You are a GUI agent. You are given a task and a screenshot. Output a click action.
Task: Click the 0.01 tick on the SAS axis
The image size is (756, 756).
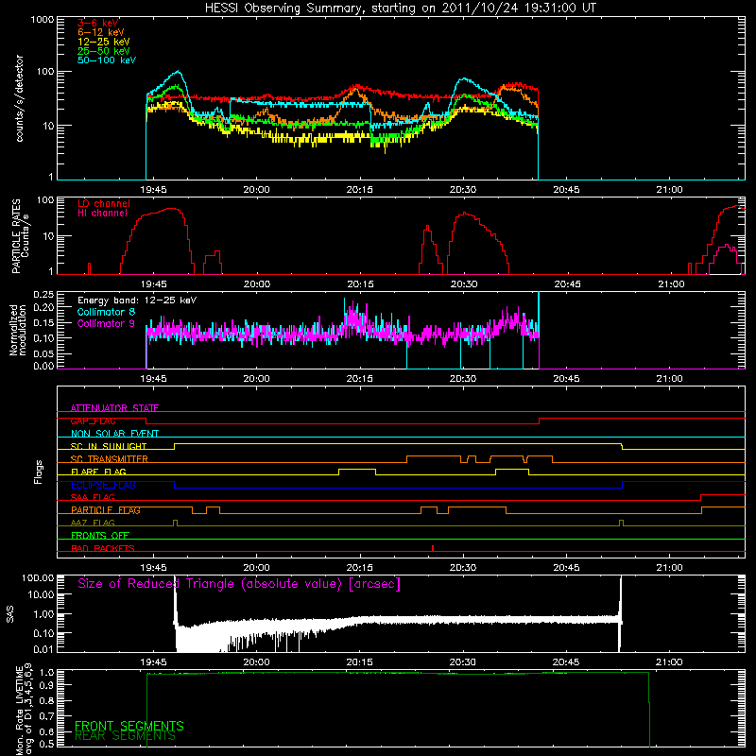point(43,649)
